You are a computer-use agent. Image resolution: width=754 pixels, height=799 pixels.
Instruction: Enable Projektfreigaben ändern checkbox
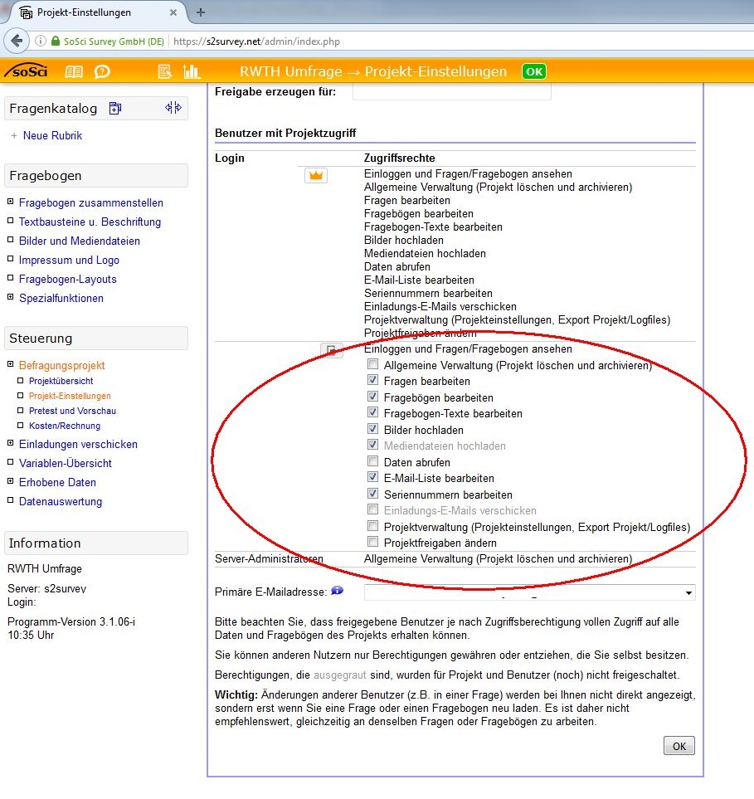coord(373,542)
